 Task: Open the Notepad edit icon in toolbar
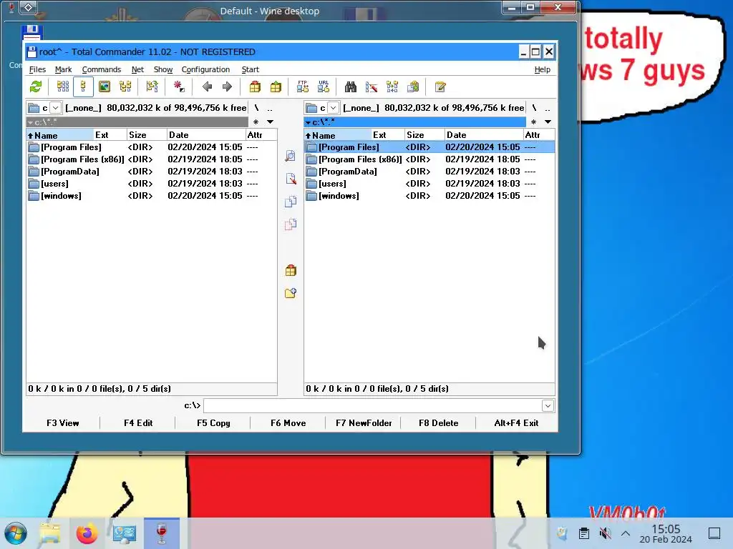point(440,86)
